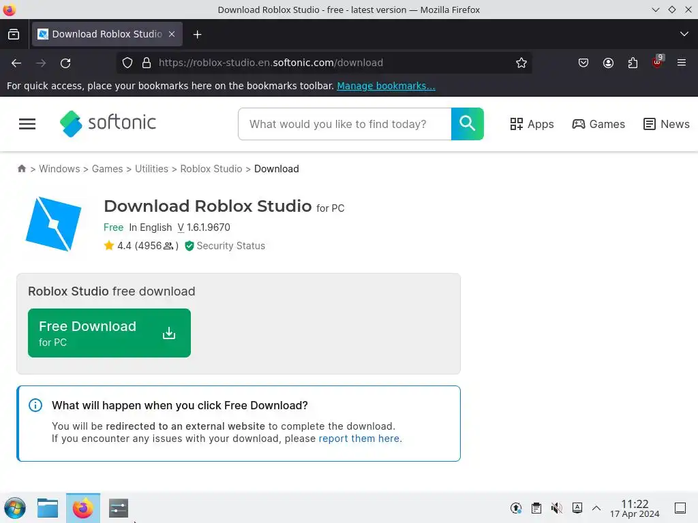Expand hidden system tray icons
This screenshot has height=523, width=698.
[x=596, y=508]
